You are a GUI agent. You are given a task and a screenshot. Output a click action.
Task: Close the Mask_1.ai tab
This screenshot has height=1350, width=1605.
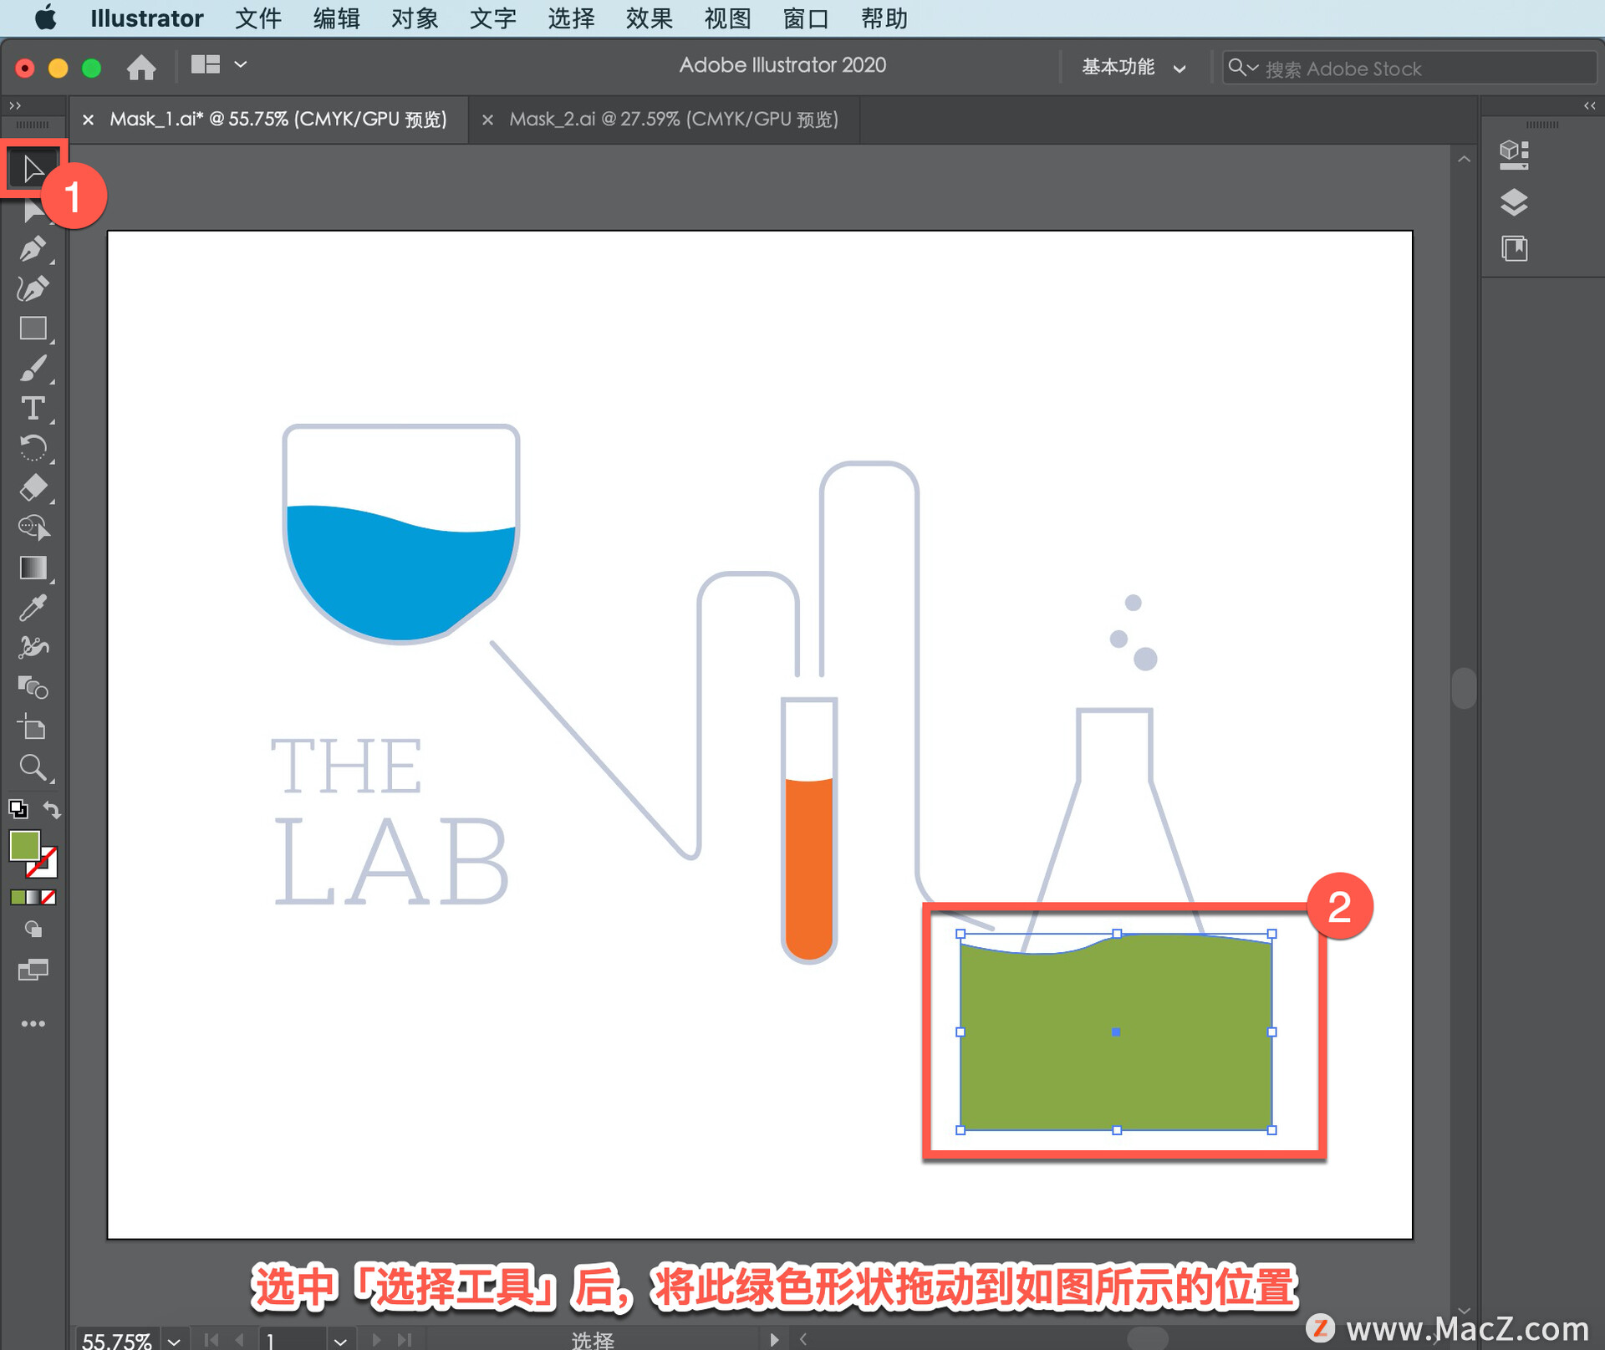(x=88, y=120)
